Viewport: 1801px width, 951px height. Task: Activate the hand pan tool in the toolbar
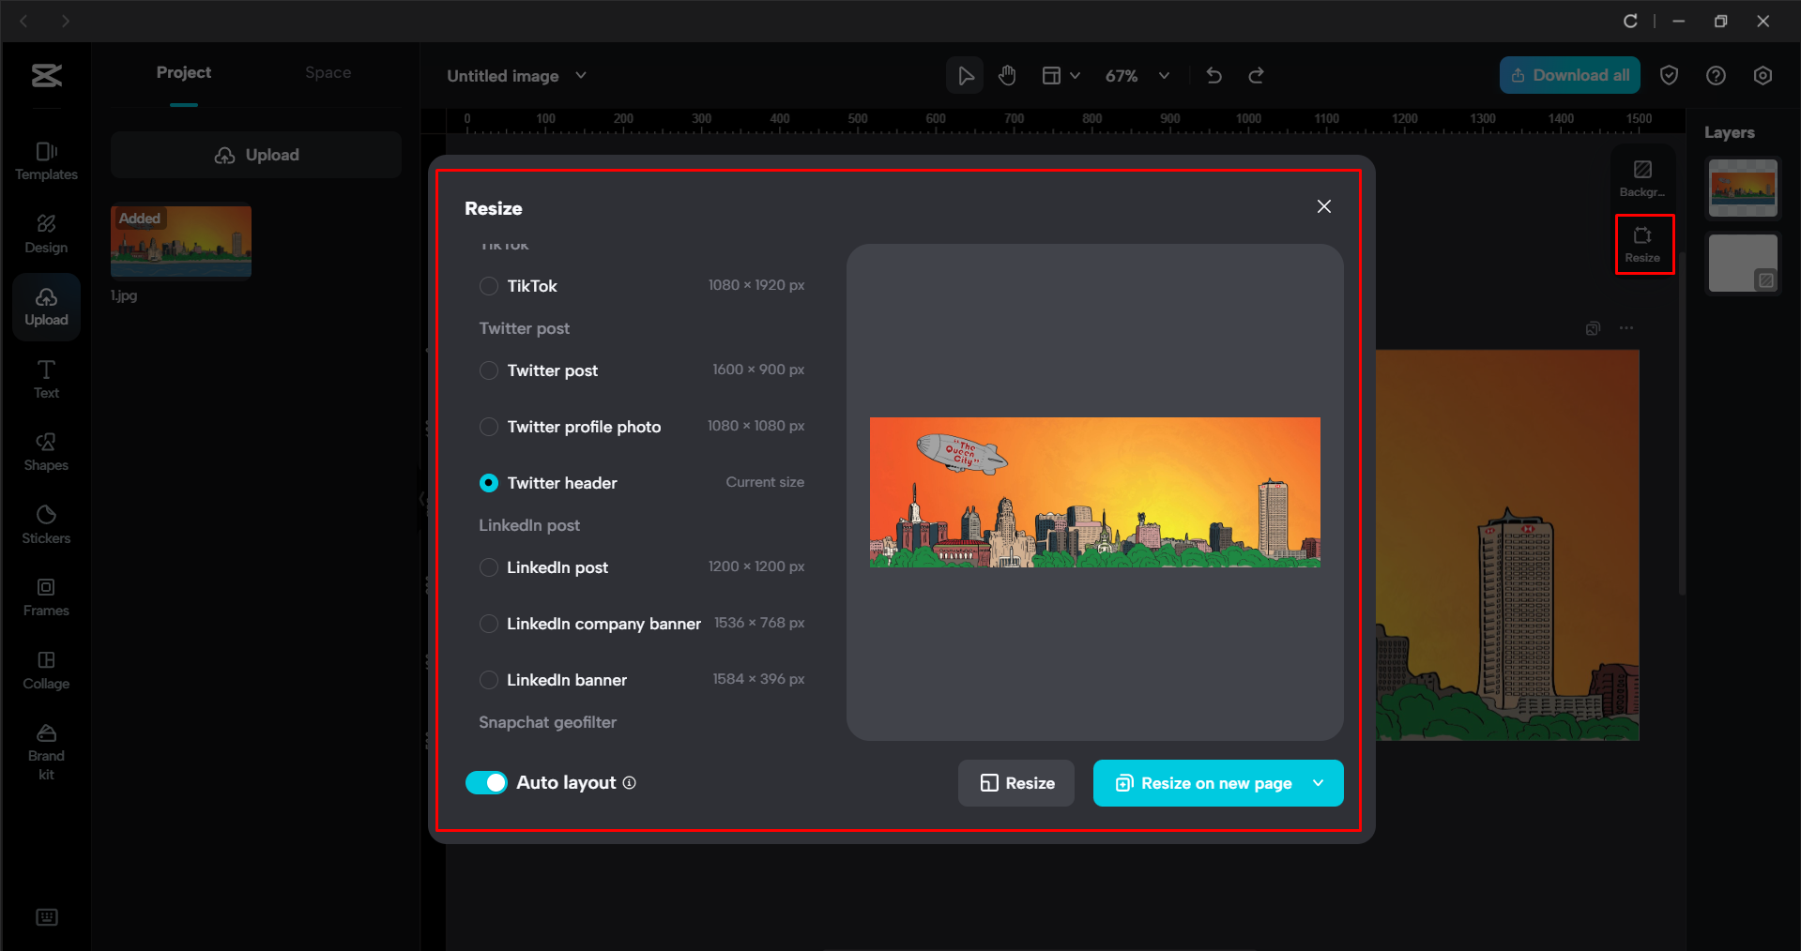[x=1007, y=75]
